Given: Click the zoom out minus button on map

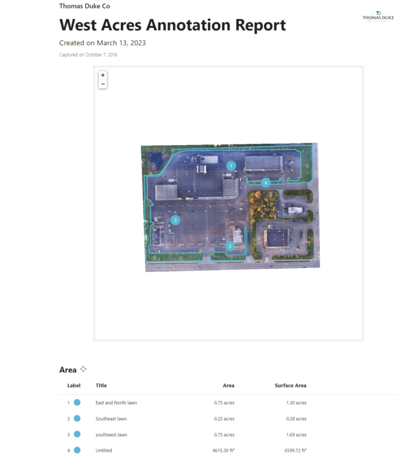Looking at the screenshot, I should coord(103,84).
